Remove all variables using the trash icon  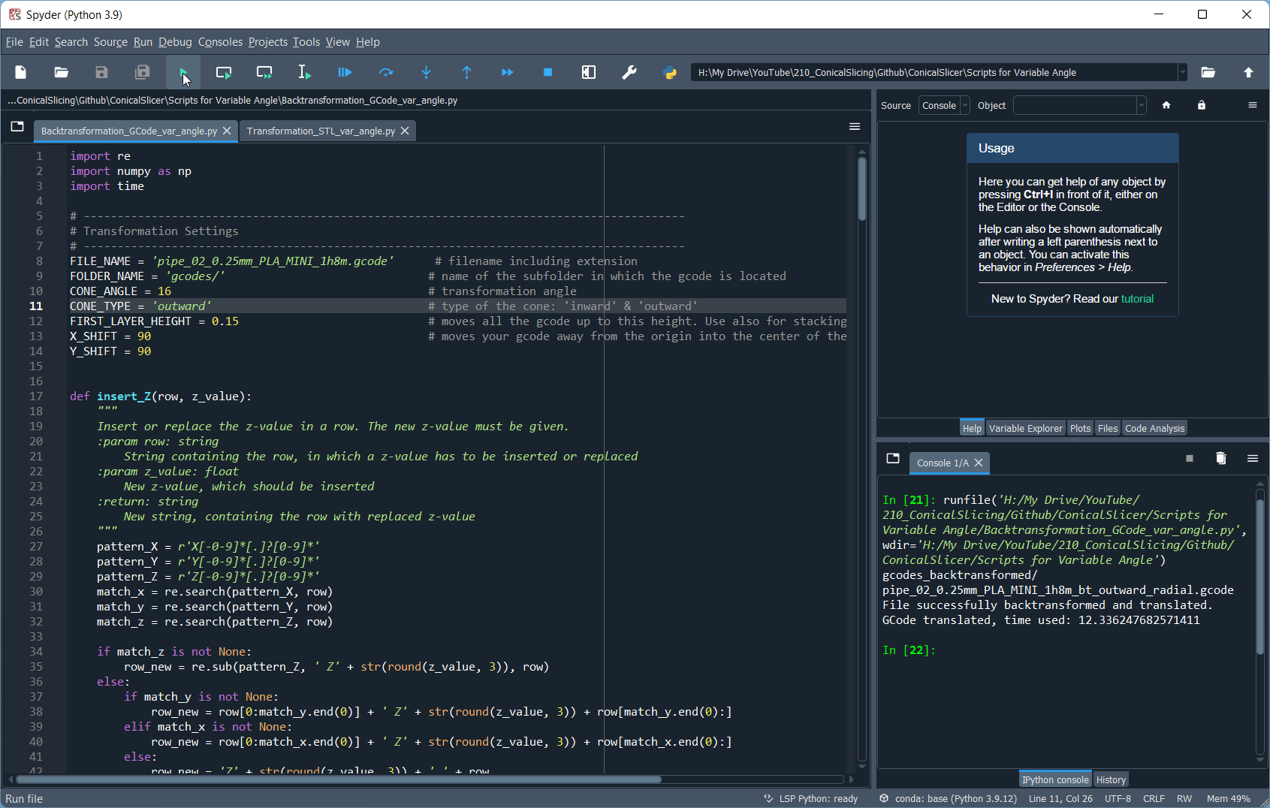coord(1220,459)
